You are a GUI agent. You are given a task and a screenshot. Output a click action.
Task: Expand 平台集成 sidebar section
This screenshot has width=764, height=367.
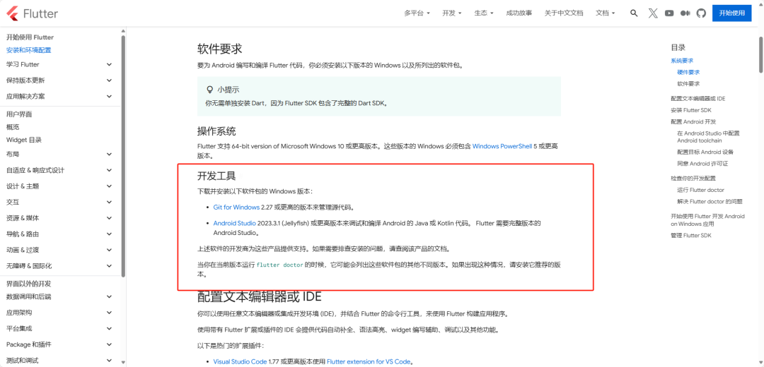point(59,329)
